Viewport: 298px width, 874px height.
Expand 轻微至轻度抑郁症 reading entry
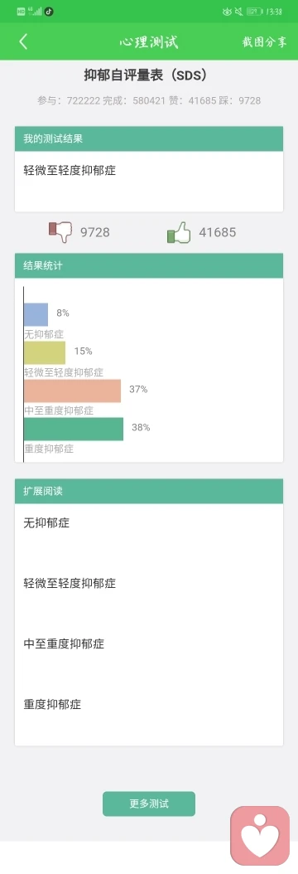(x=149, y=584)
